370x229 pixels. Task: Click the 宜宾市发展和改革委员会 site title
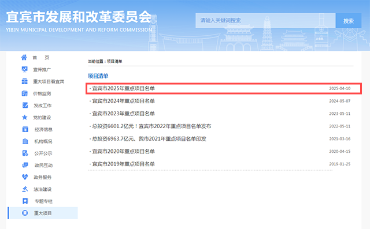79,17
